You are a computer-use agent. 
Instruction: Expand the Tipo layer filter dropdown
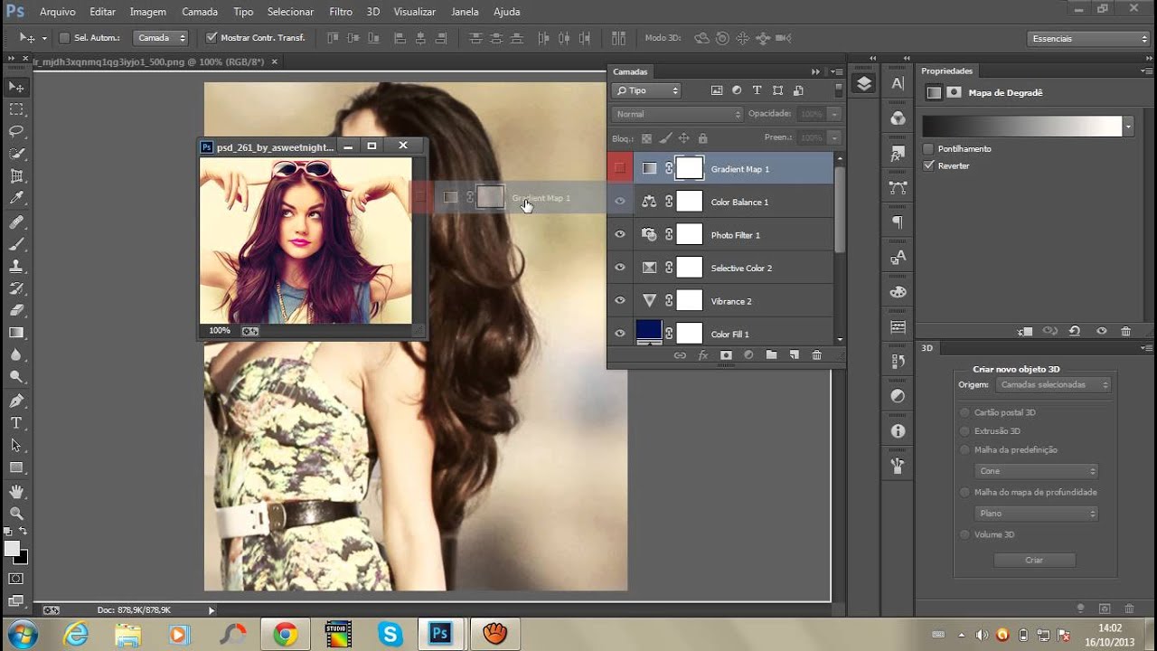646,90
